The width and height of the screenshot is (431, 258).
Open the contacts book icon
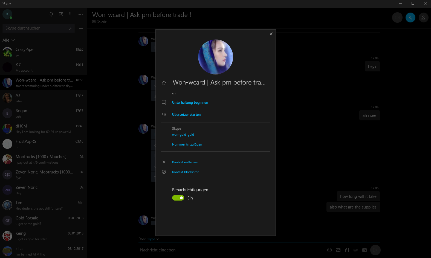click(61, 14)
